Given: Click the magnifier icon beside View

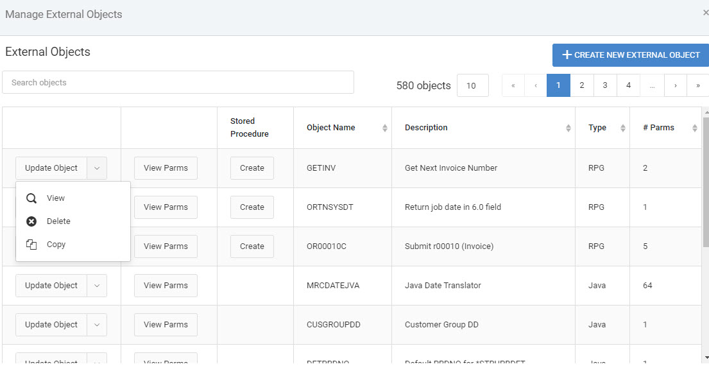Looking at the screenshot, I should 31,198.
